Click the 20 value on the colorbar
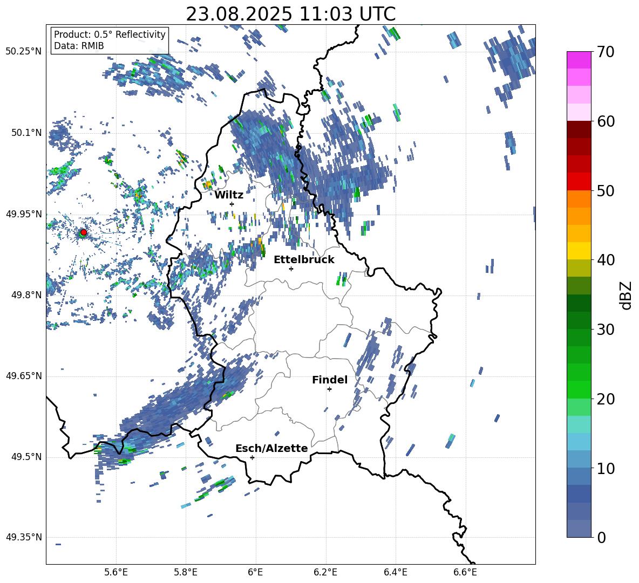Viewport: 639px width, 583px height. click(x=606, y=399)
